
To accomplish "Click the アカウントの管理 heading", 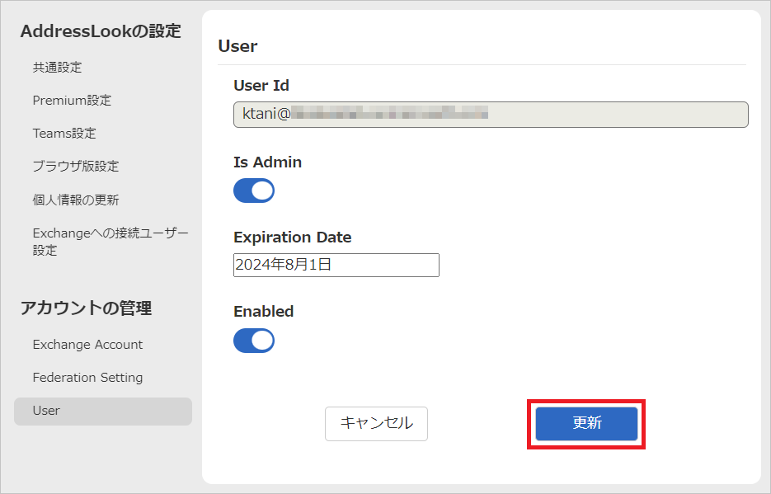I will pos(86,308).
